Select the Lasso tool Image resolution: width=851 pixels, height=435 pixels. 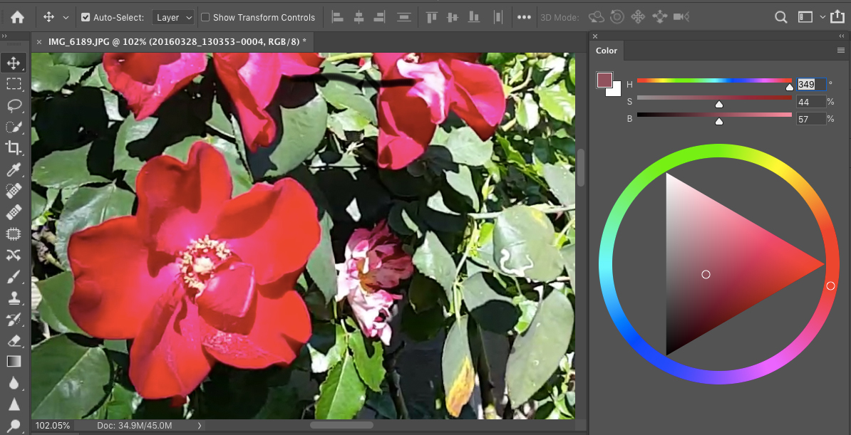(x=14, y=105)
